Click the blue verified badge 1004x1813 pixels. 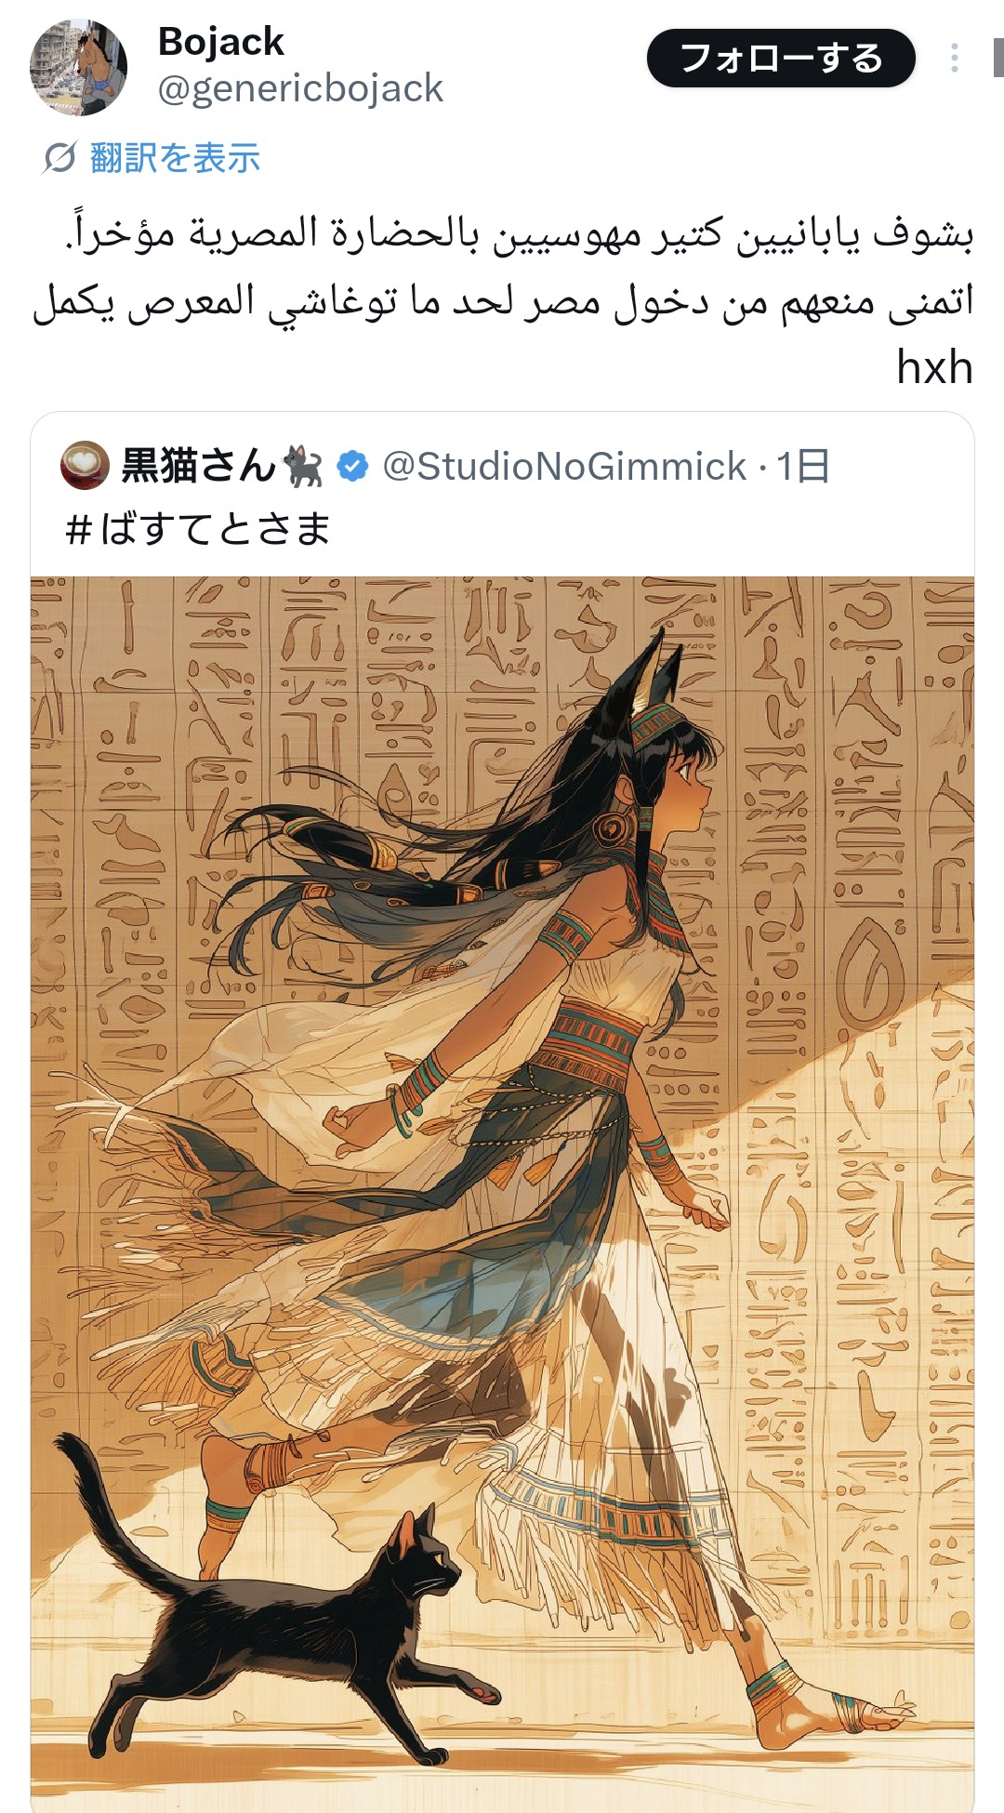(352, 466)
